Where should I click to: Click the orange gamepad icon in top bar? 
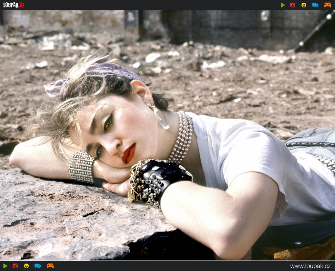328,5
